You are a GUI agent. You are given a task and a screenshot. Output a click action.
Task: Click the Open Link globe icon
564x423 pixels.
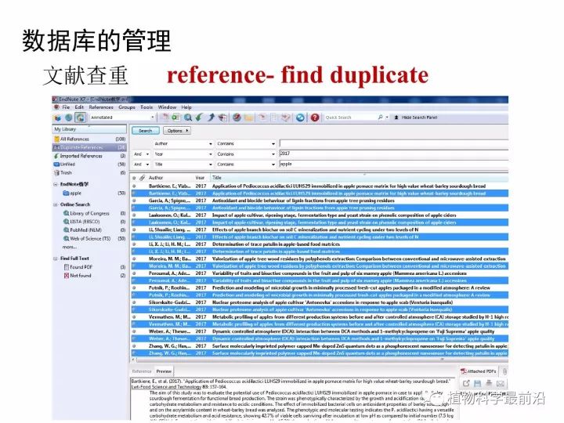coord(237,117)
